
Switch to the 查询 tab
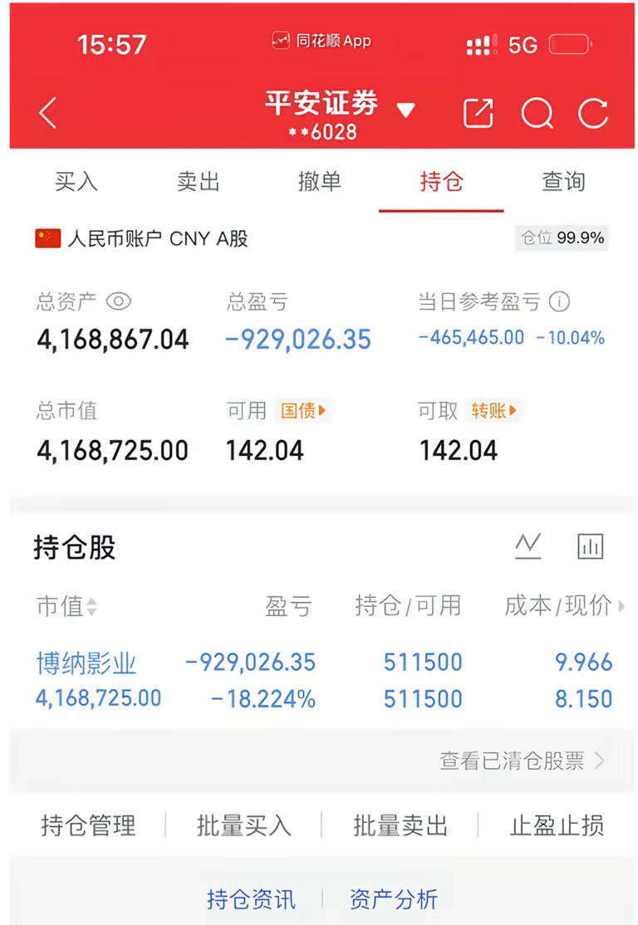(x=563, y=182)
